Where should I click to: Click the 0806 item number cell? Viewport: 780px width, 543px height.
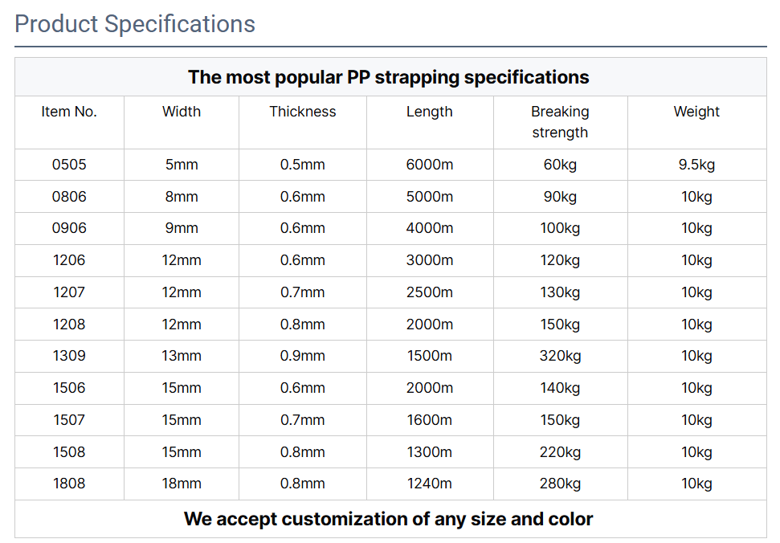coord(69,197)
